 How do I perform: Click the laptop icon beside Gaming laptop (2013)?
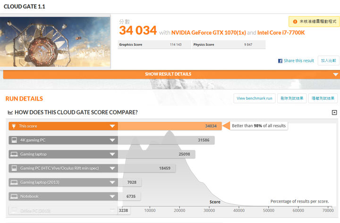pyautogui.click(x=14, y=182)
